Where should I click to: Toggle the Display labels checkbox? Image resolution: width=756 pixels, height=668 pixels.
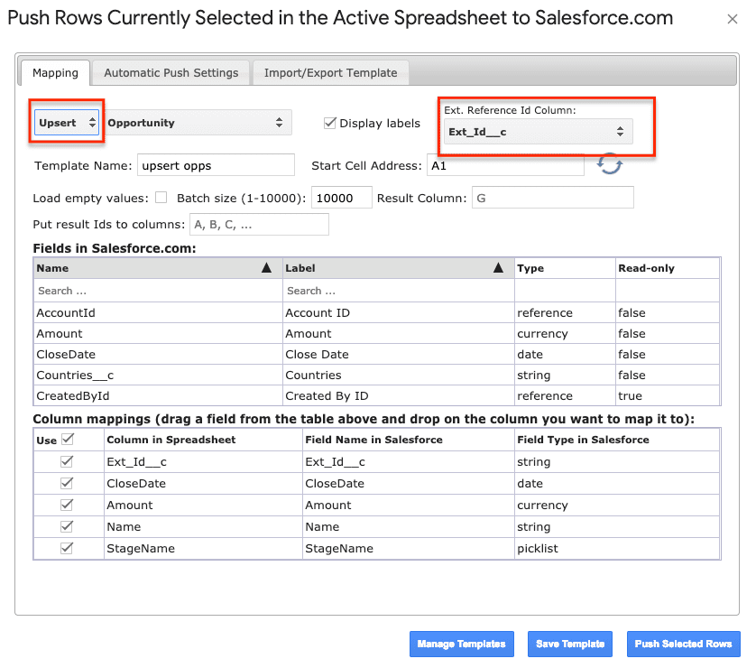click(x=330, y=123)
